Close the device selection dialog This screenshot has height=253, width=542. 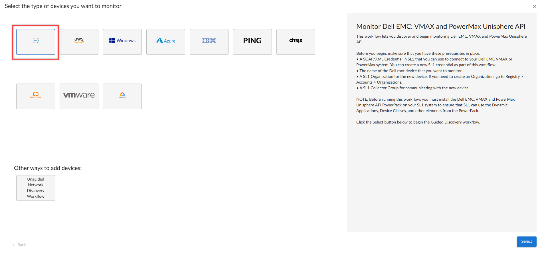pos(534,6)
